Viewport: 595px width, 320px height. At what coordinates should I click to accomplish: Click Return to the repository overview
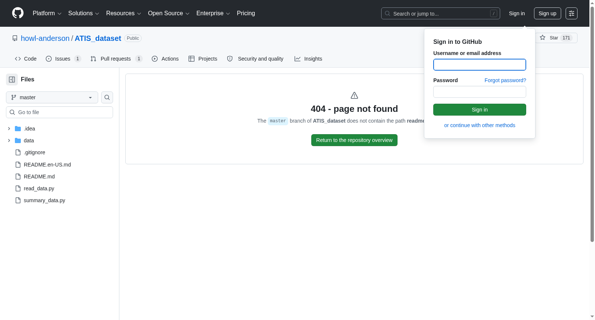coord(354,140)
